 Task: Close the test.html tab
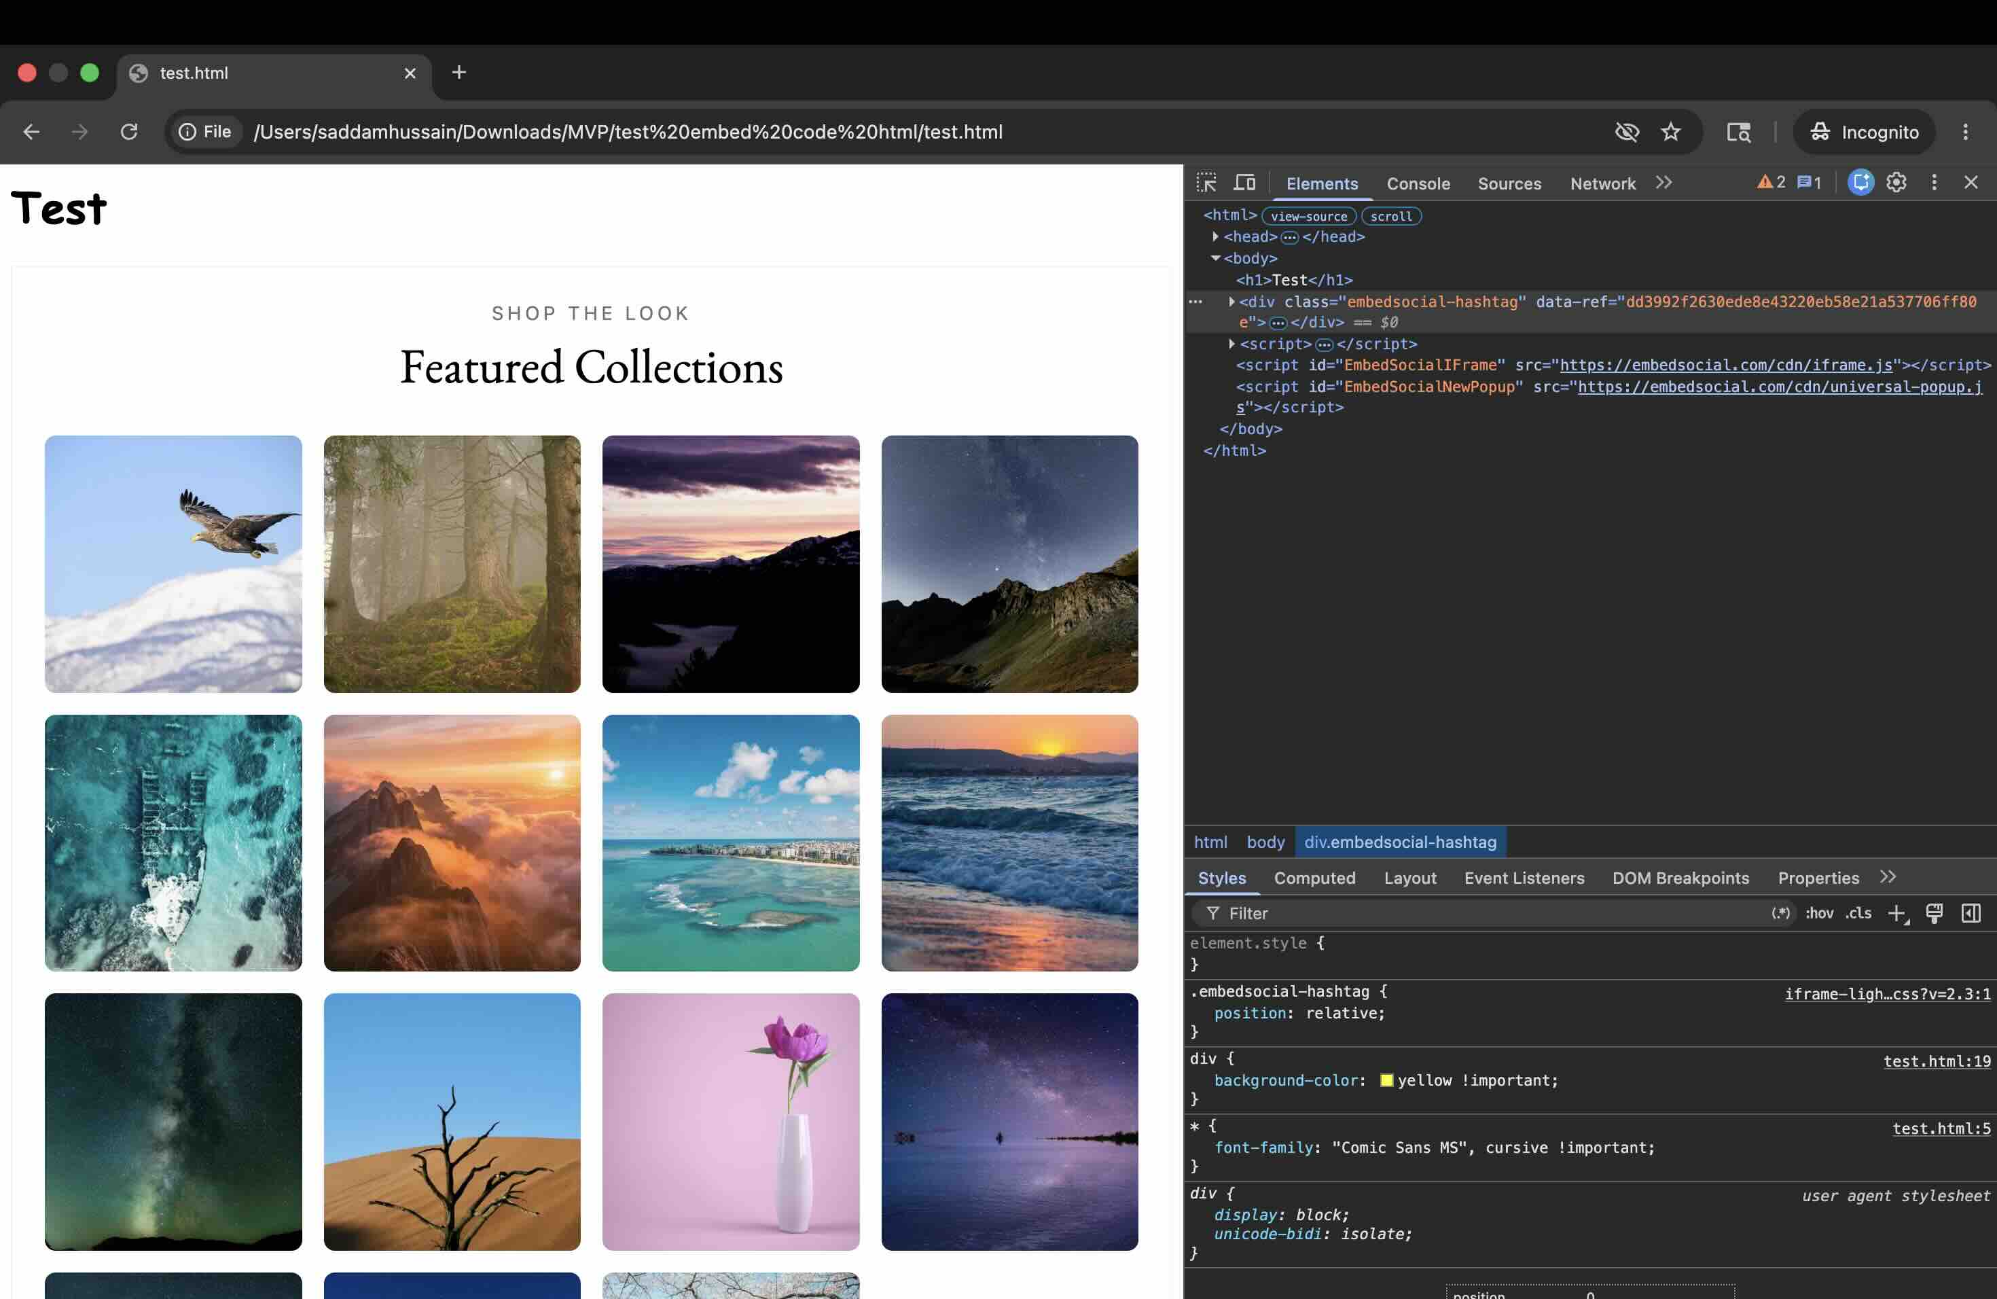(410, 73)
